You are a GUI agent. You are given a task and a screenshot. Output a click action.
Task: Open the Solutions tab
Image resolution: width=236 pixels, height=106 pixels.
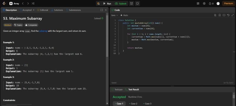[57, 10]
